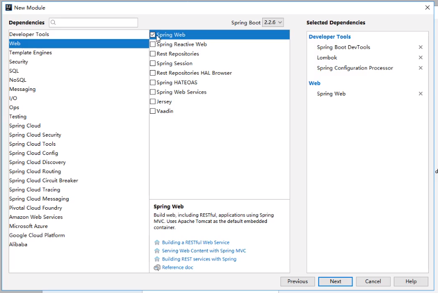The image size is (438, 293).
Task: Click the Reference doc icon
Action: click(x=157, y=268)
